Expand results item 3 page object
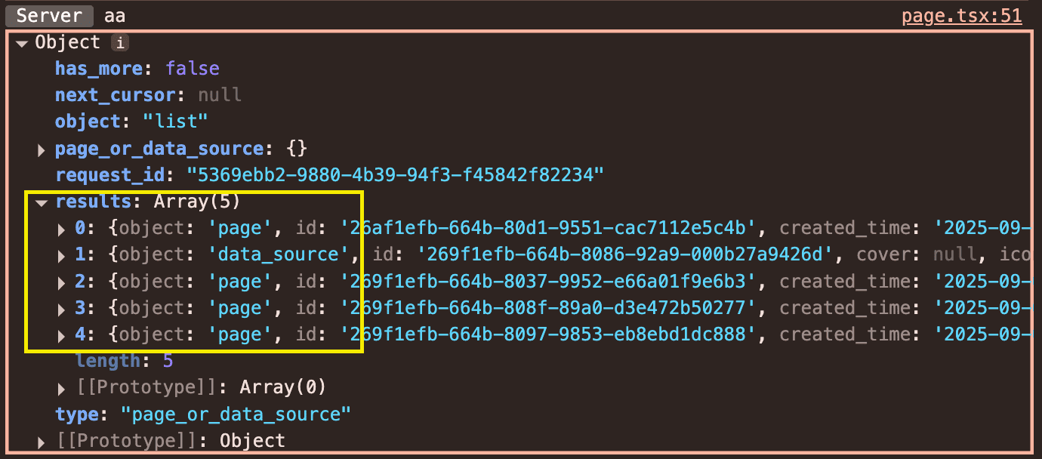 click(62, 309)
